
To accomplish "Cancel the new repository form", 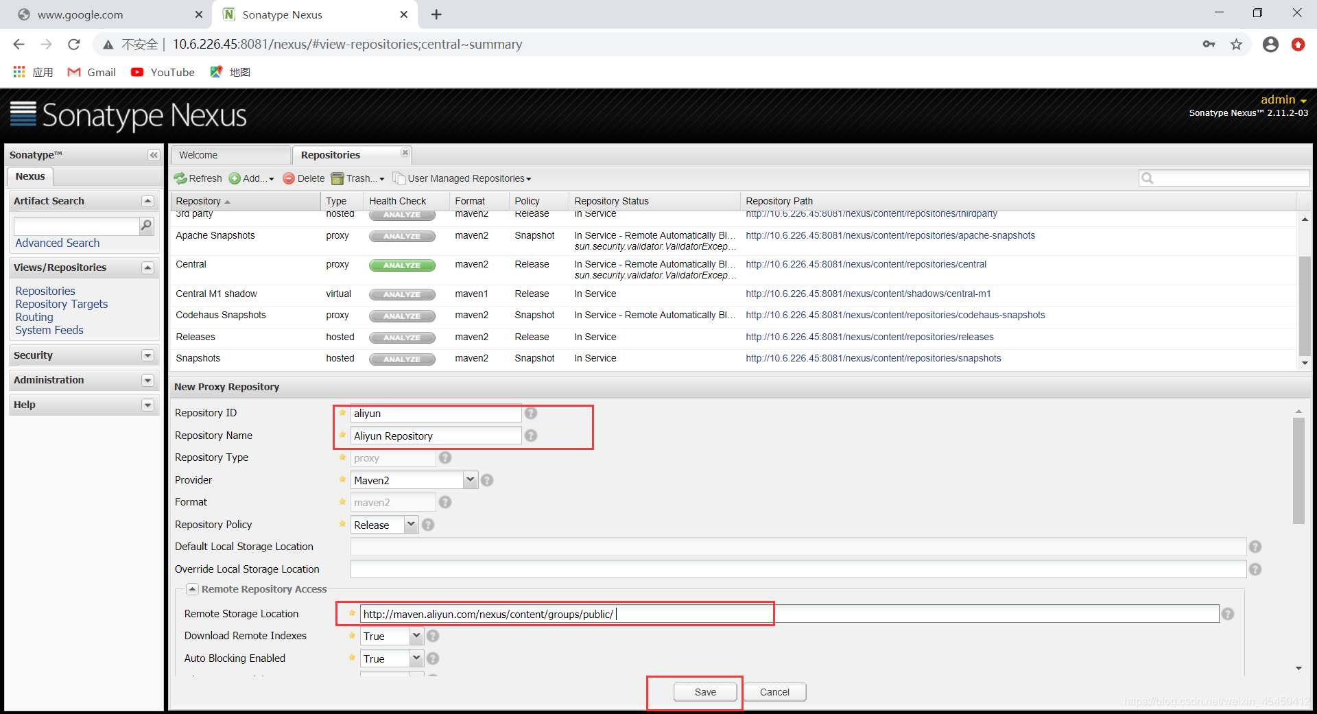I will (774, 692).
